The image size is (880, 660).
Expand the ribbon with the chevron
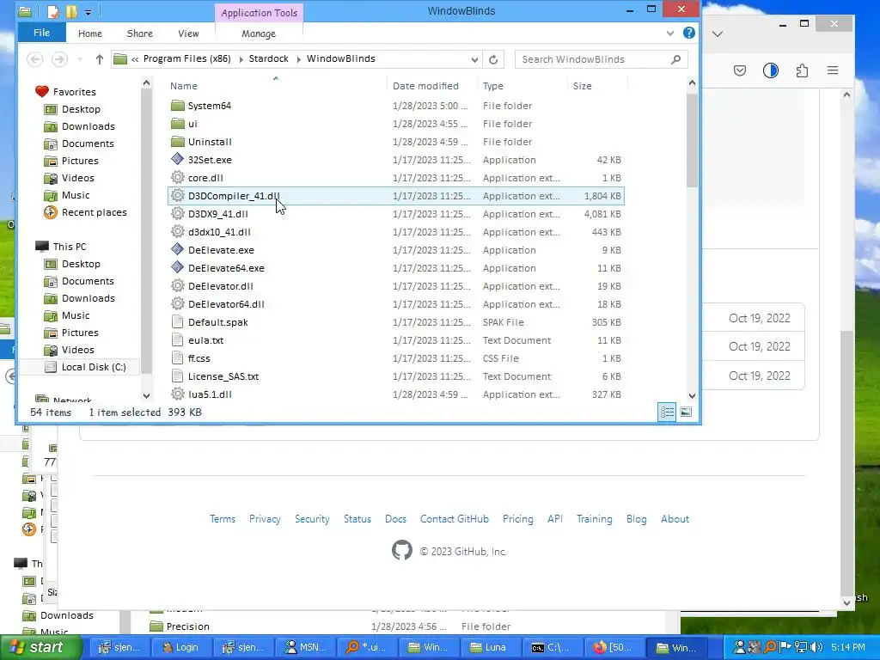pos(670,34)
